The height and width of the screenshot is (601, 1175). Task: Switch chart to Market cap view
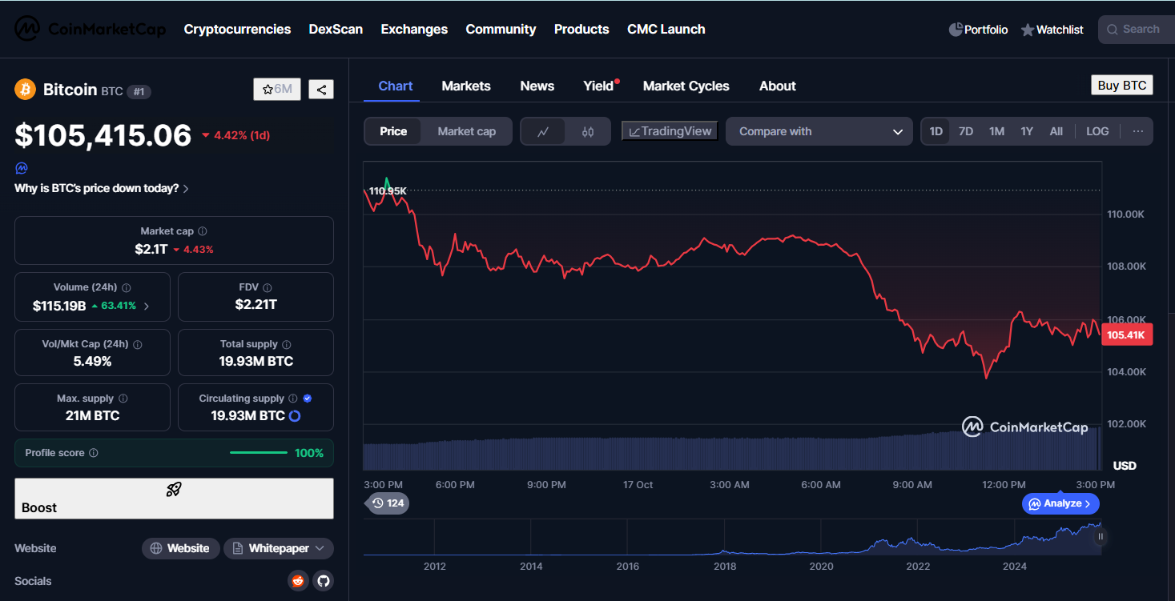click(x=466, y=131)
